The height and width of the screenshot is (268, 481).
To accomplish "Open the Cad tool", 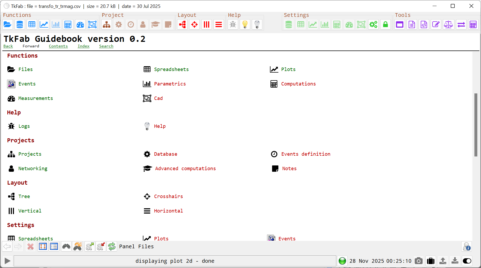I will coord(92,24).
